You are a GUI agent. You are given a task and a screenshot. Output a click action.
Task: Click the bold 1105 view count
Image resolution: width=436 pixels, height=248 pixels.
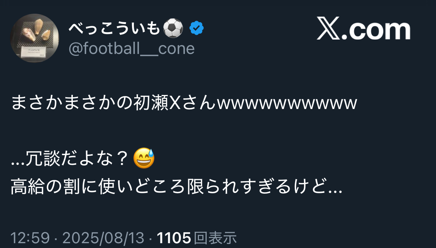pyautogui.click(x=174, y=238)
